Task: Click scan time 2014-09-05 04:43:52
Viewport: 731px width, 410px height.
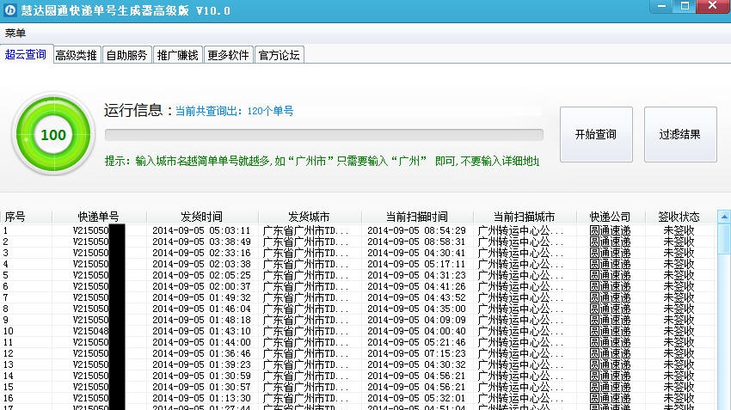Action: coord(416,297)
